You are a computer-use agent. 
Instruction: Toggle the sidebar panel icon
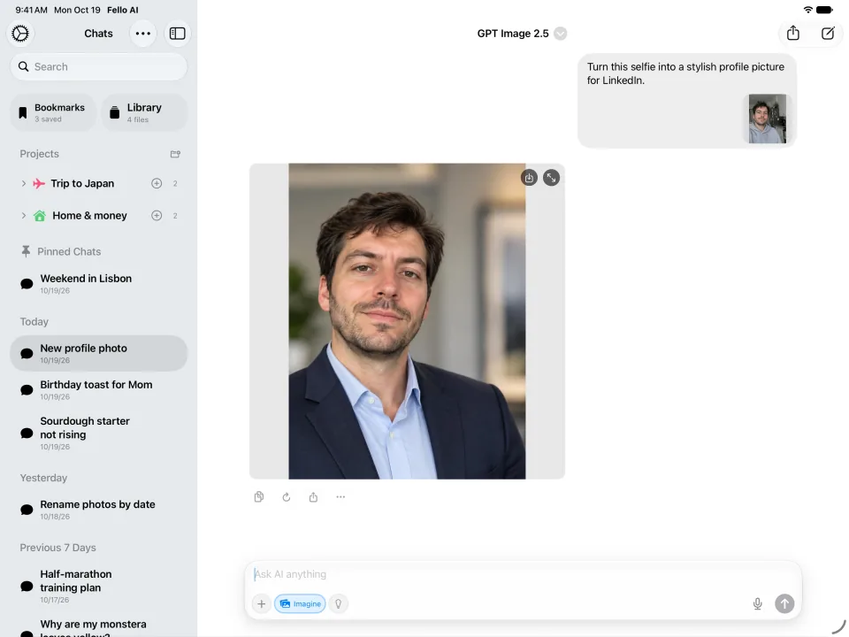(x=177, y=34)
